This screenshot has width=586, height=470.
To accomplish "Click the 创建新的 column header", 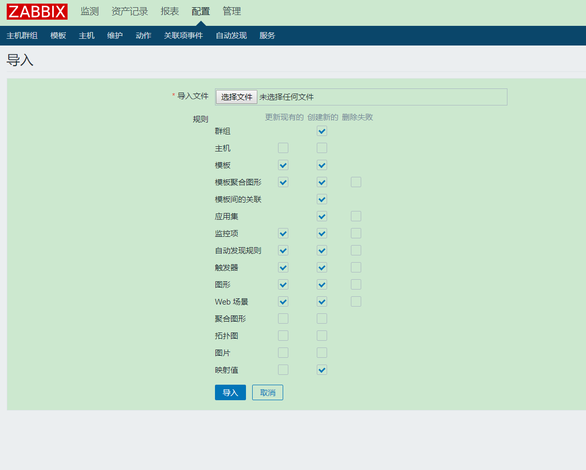I will click(322, 117).
